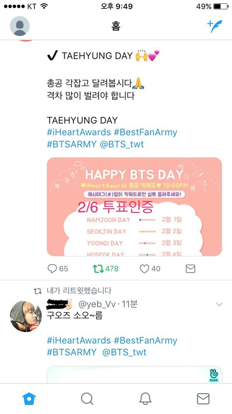Tap the retweeted-by-me label icon
This screenshot has height=414, width=232.
38,291
